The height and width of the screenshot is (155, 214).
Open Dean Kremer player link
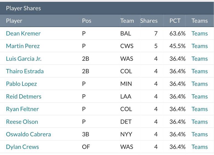click(23, 34)
